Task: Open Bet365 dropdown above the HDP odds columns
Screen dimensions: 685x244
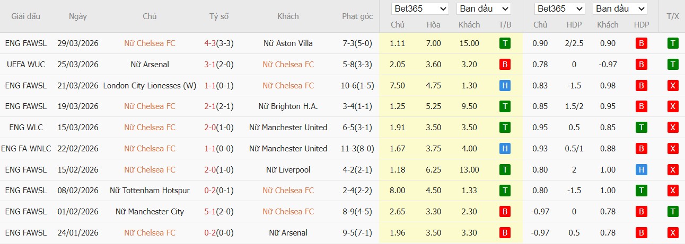Action: (x=559, y=9)
